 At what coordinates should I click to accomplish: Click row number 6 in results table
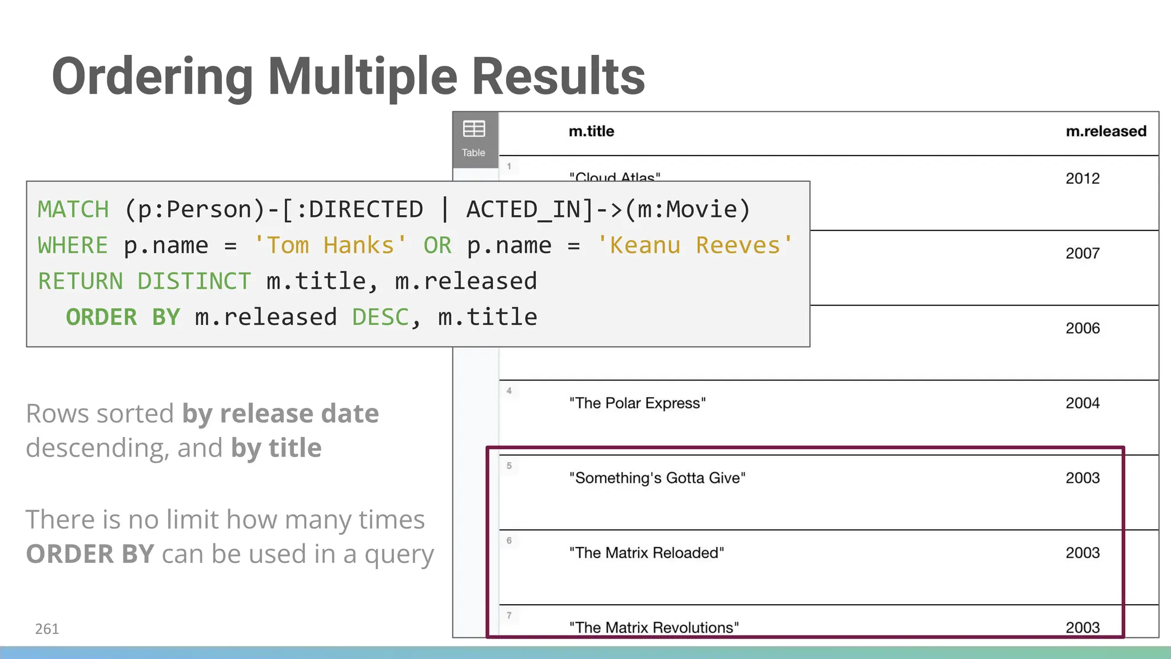point(509,541)
